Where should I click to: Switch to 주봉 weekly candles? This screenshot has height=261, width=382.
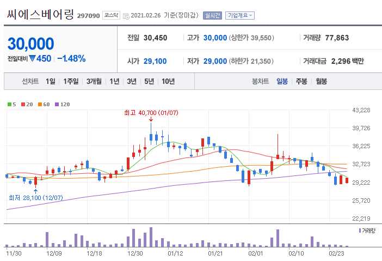coord(301,81)
